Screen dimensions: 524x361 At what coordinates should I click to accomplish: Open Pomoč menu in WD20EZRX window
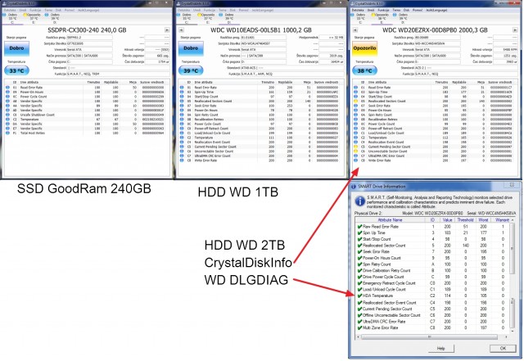coord(418,10)
